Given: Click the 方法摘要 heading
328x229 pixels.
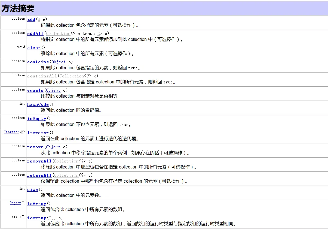Looking at the screenshot, I should click(x=18, y=8).
